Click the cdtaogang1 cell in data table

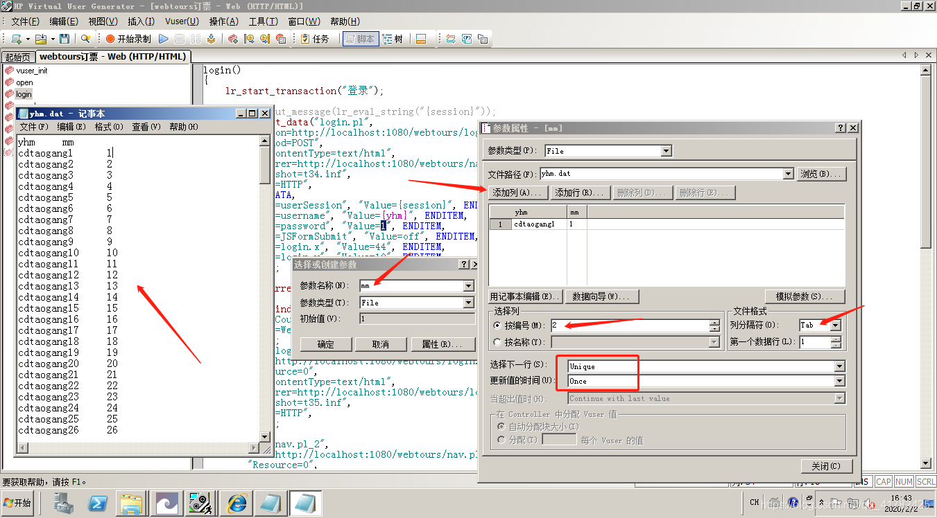point(539,224)
